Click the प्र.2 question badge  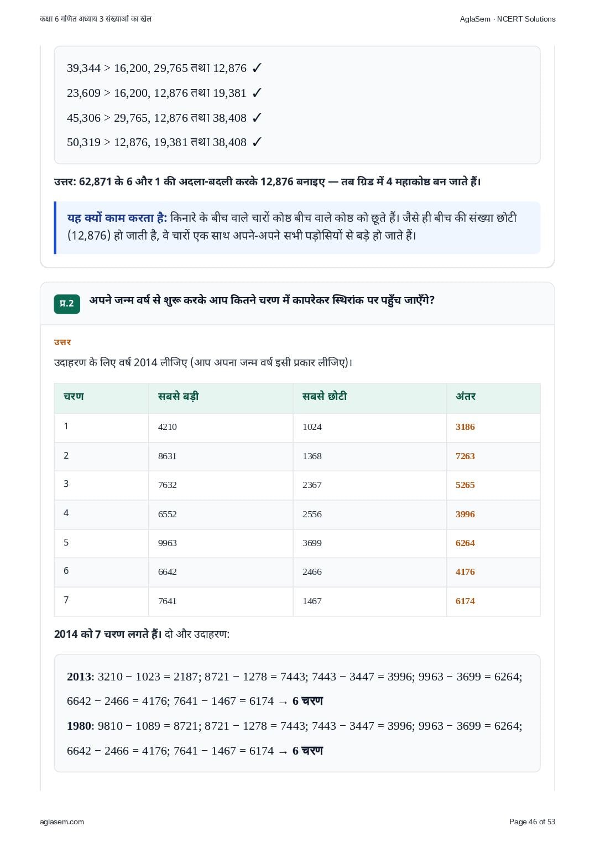click(67, 304)
